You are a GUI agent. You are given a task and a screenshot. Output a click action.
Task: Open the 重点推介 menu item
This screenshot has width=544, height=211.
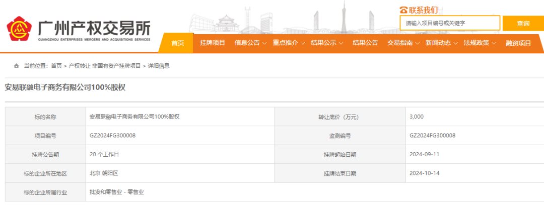(x=285, y=43)
